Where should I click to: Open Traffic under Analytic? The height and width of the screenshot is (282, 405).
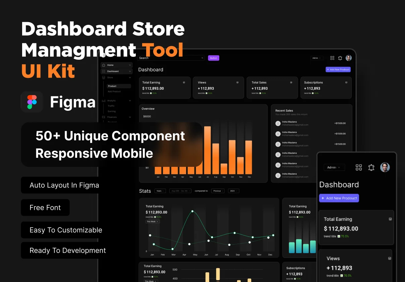coord(111,106)
